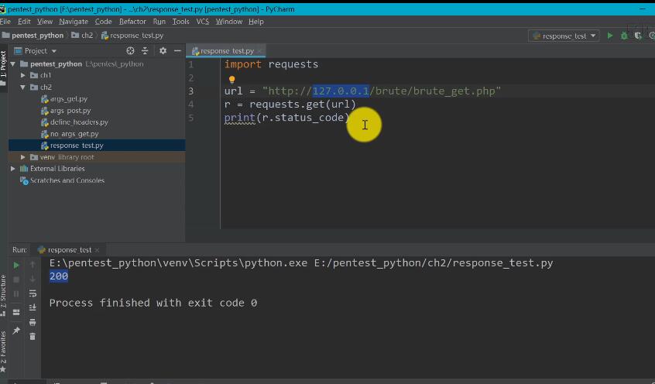Screen dimensions: 655x384
Task: Rerun response_test in Run panel
Action: click(x=16, y=265)
